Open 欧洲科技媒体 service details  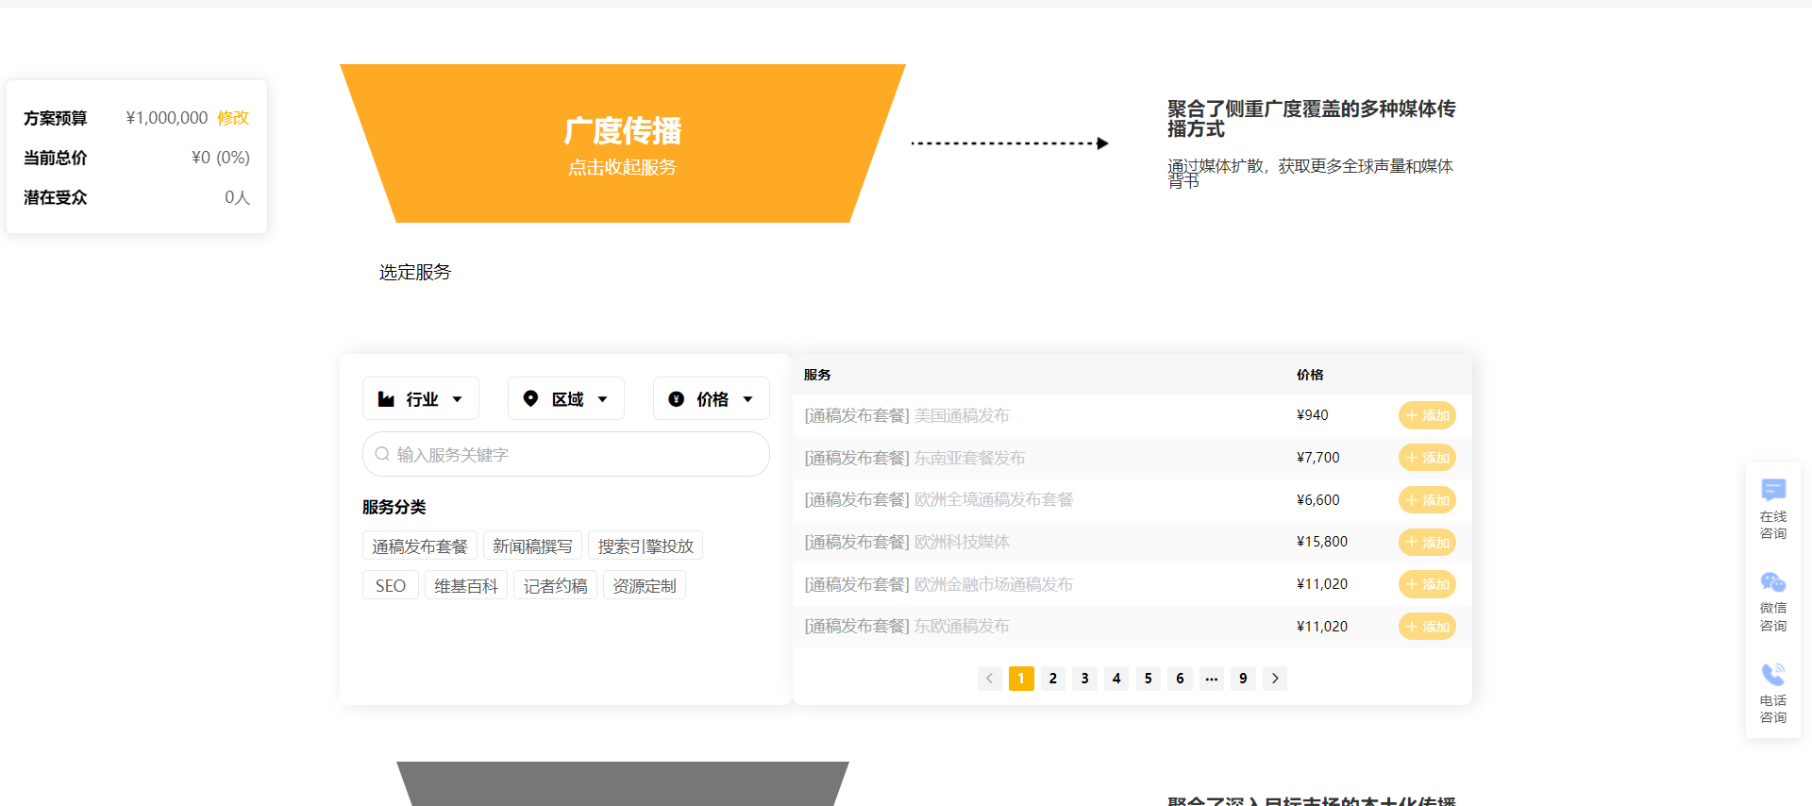[907, 542]
